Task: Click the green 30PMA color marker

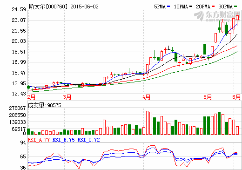Action: [x=235, y=7]
